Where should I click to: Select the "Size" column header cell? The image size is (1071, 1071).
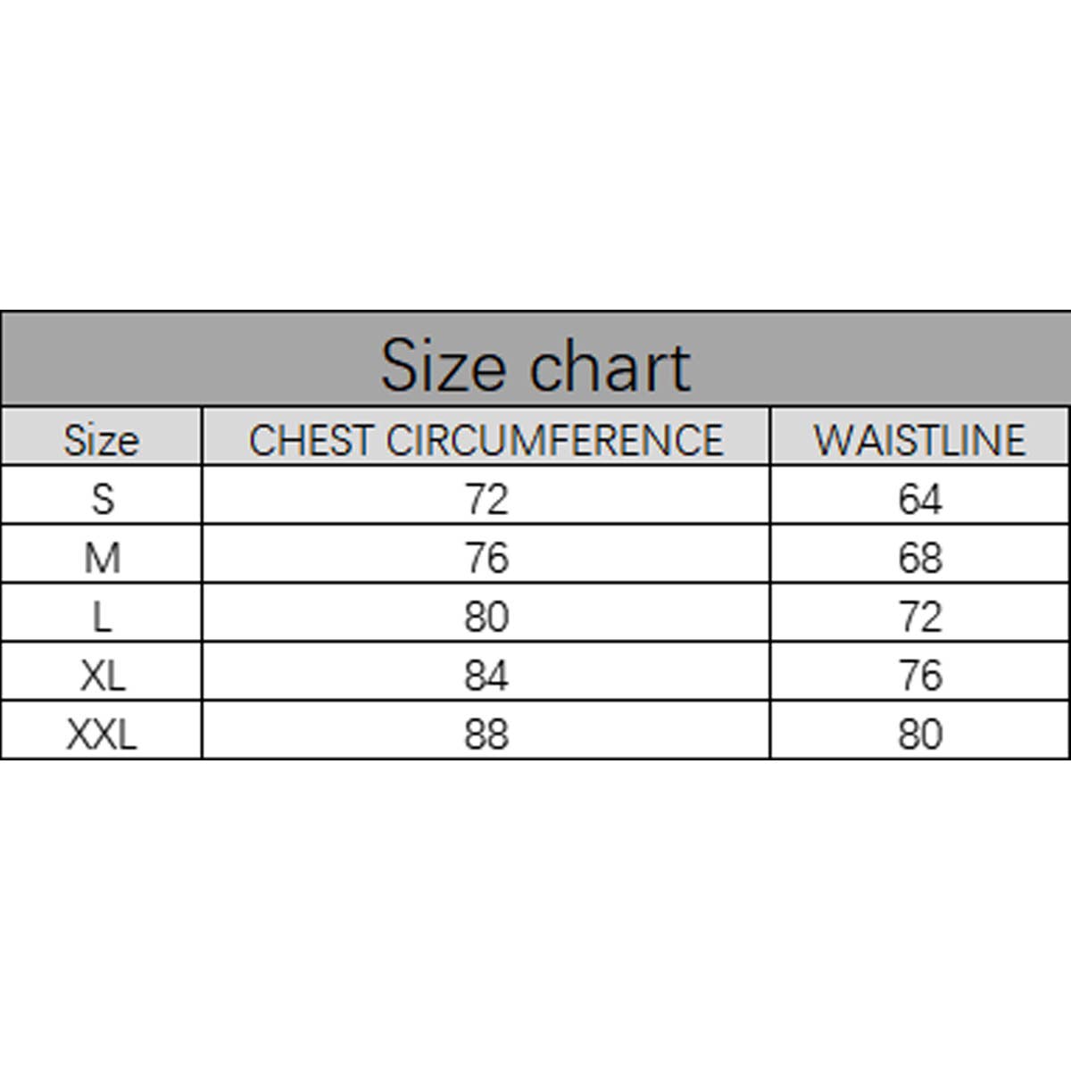tap(102, 439)
